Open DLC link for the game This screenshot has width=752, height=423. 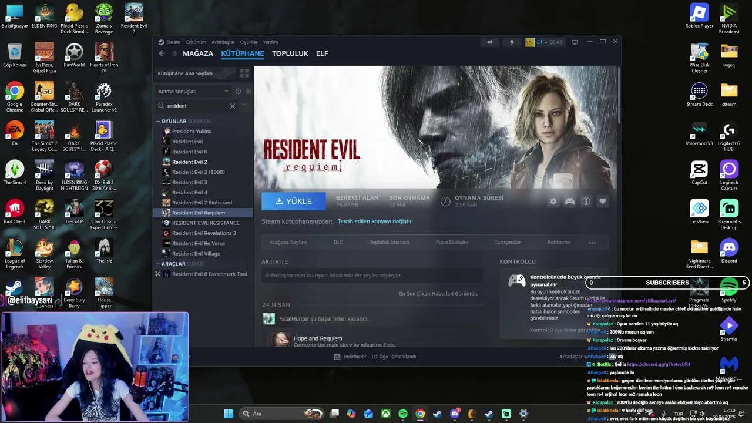pos(338,242)
